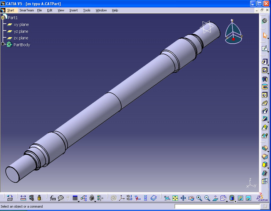Select the Chamfer tool
Viewport: 271px width, 211px height.
(265, 157)
